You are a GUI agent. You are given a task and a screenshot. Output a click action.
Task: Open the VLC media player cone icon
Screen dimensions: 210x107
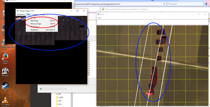5,100
